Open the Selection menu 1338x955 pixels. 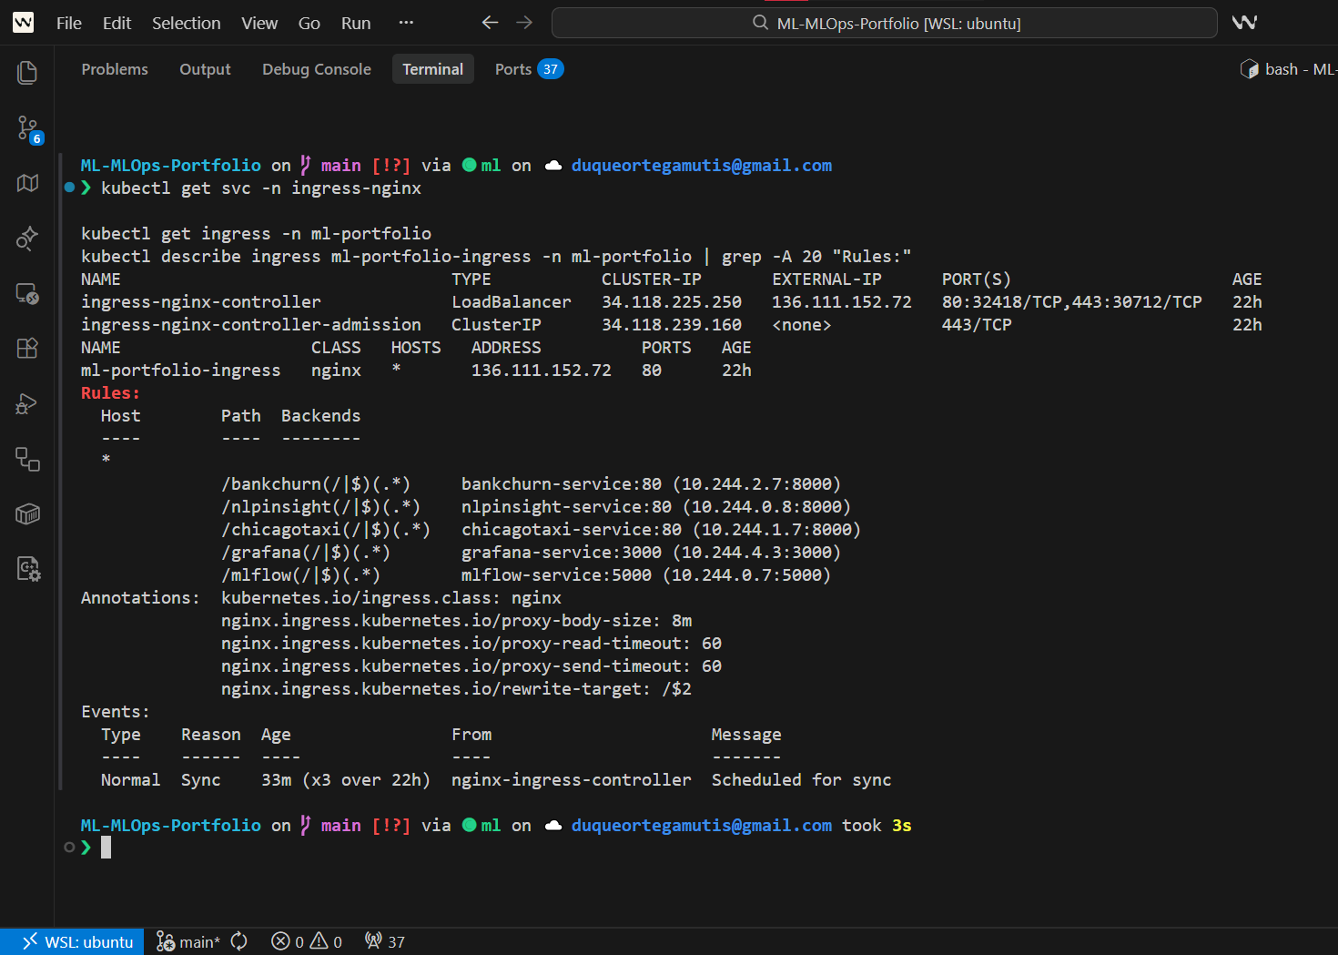pyautogui.click(x=186, y=23)
